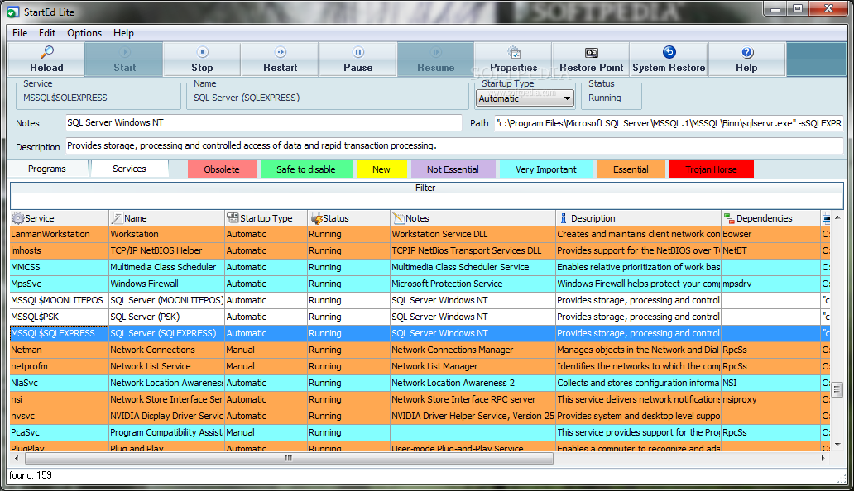Select the netprofm service row
Screen dimensions: 854x491
420,366
